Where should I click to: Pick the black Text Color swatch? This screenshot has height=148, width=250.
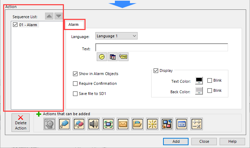point(199,81)
